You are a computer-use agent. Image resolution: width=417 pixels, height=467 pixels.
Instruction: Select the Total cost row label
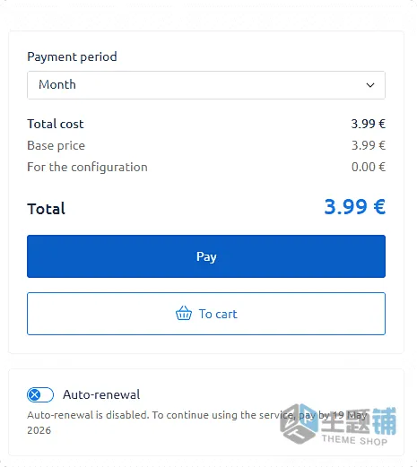click(56, 124)
